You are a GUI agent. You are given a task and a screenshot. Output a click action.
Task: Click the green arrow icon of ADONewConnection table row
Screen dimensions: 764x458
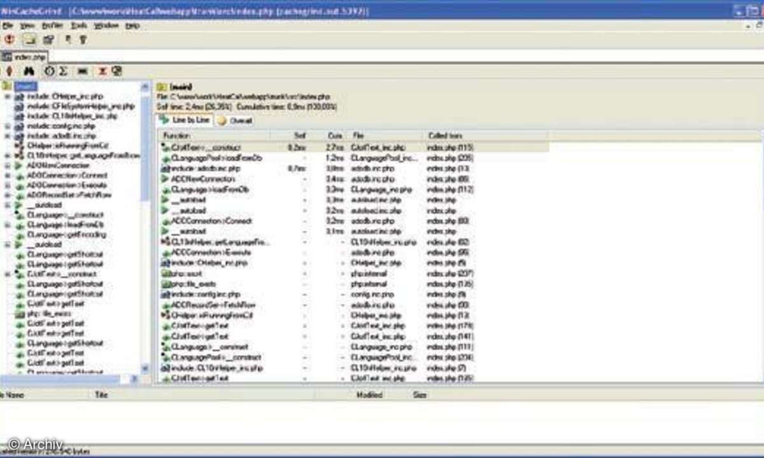click(x=165, y=179)
